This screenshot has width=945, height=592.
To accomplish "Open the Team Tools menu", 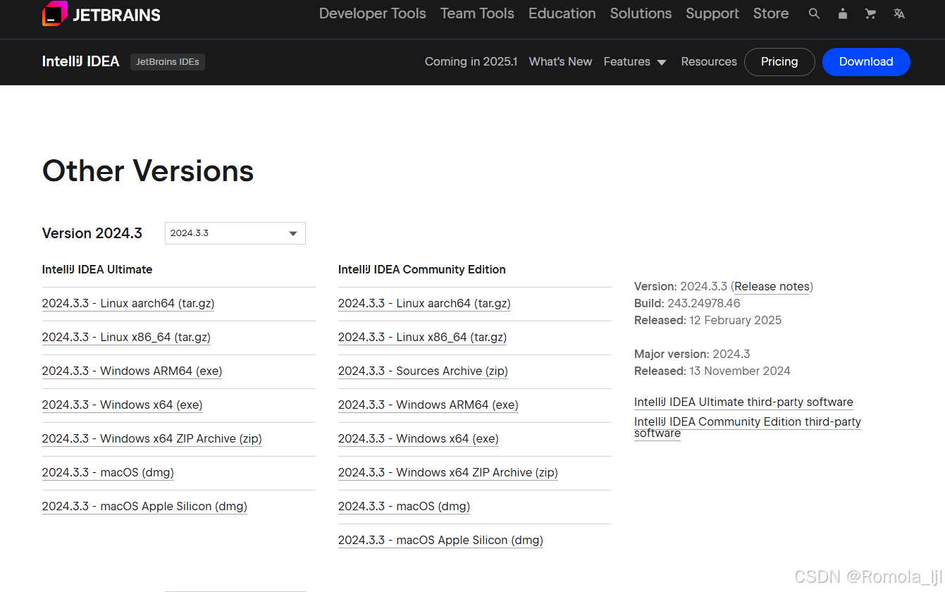I will [x=477, y=13].
